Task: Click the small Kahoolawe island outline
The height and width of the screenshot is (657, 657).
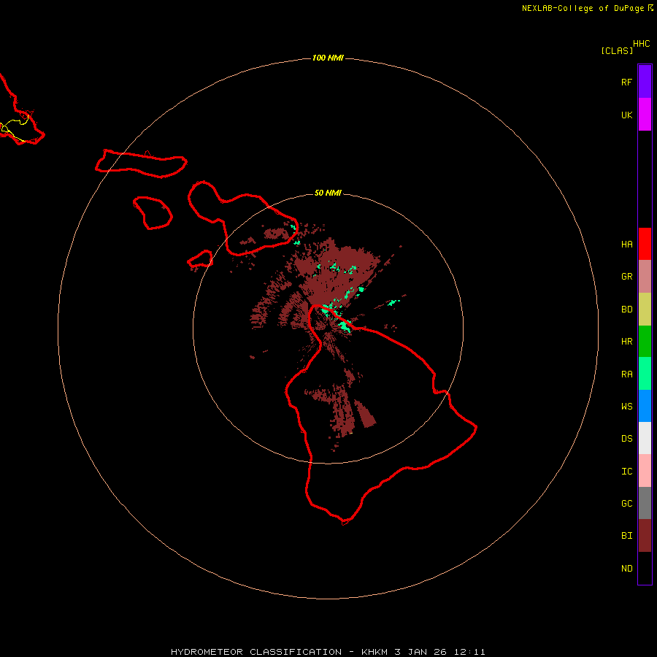Action: 200,259
